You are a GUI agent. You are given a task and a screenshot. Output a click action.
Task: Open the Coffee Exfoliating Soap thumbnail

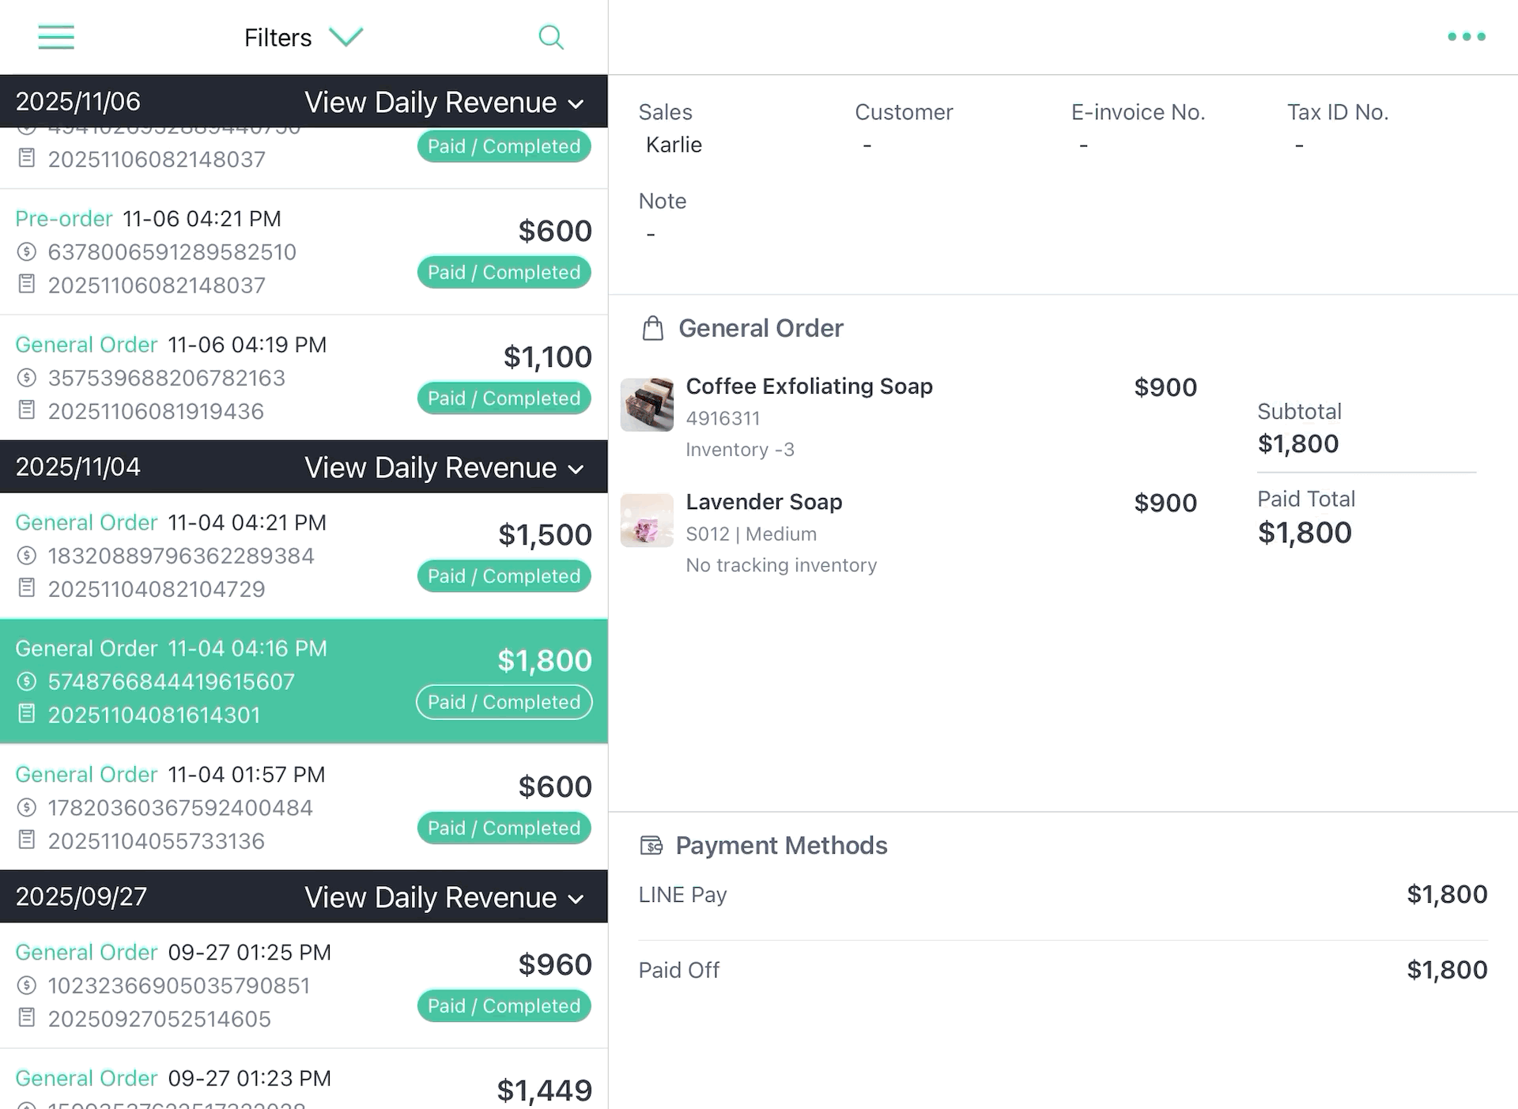(x=647, y=405)
